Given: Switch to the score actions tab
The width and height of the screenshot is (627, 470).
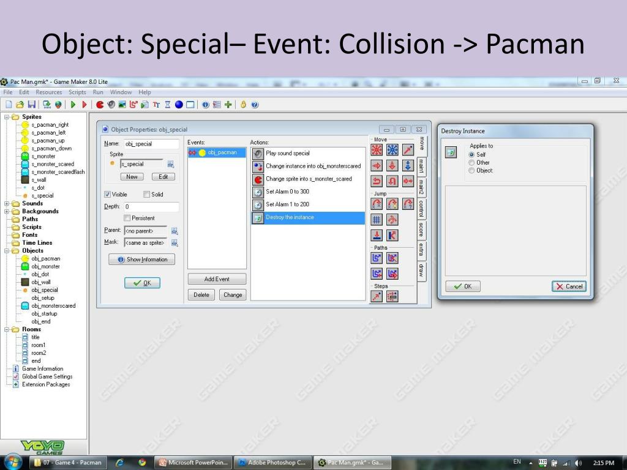Looking at the screenshot, I should 421,229.
